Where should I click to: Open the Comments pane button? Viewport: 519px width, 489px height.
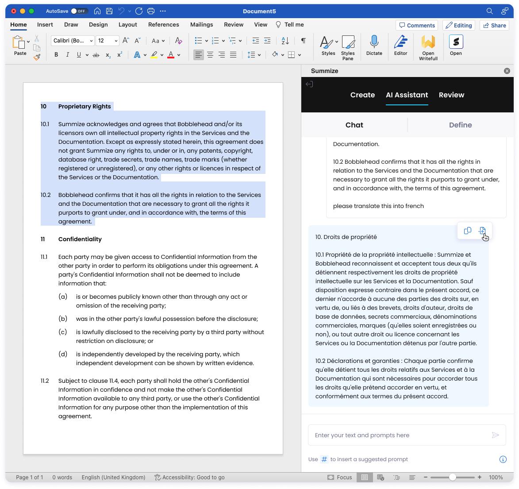(417, 26)
